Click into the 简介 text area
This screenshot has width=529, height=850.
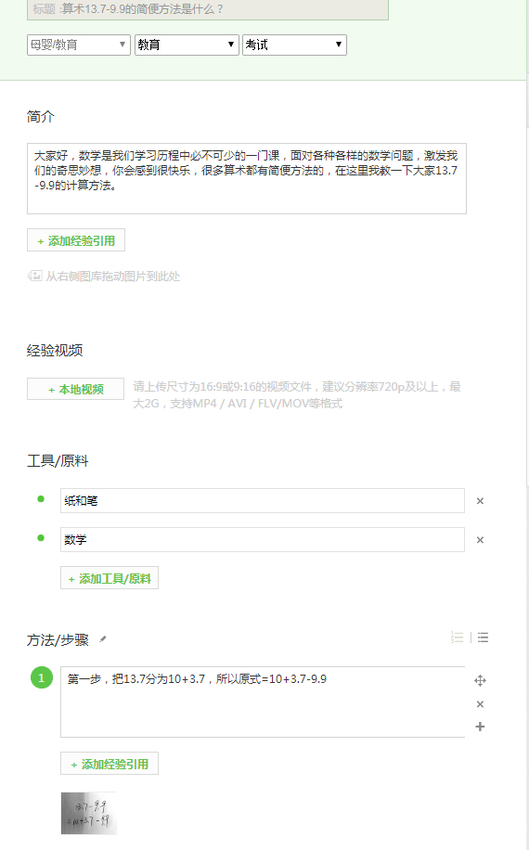(x=247, y=178)
